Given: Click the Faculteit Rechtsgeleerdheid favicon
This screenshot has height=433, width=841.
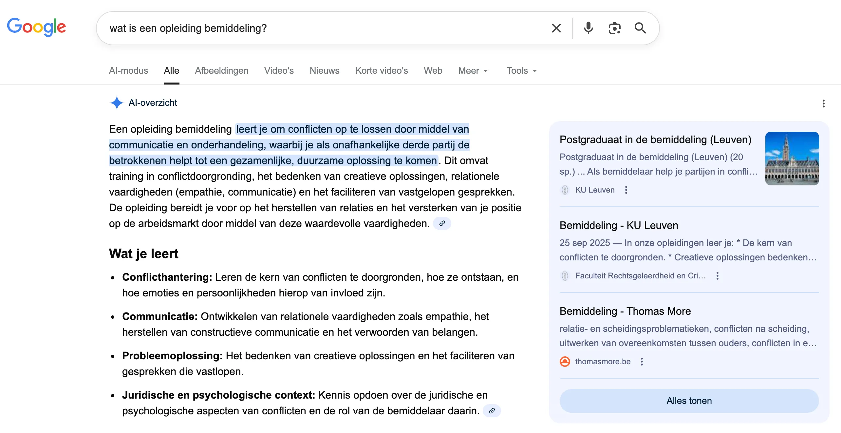Looking at the screenshot, I should click(565, 276).
